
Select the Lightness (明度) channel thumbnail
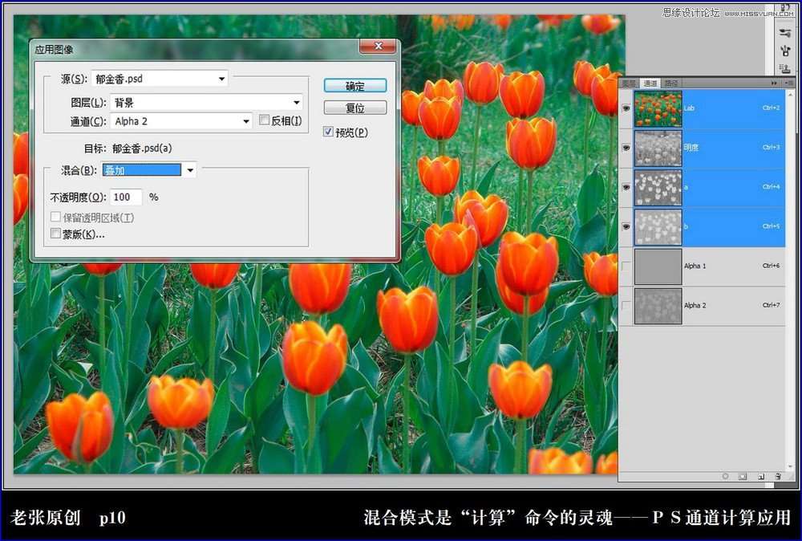(658, 148)
